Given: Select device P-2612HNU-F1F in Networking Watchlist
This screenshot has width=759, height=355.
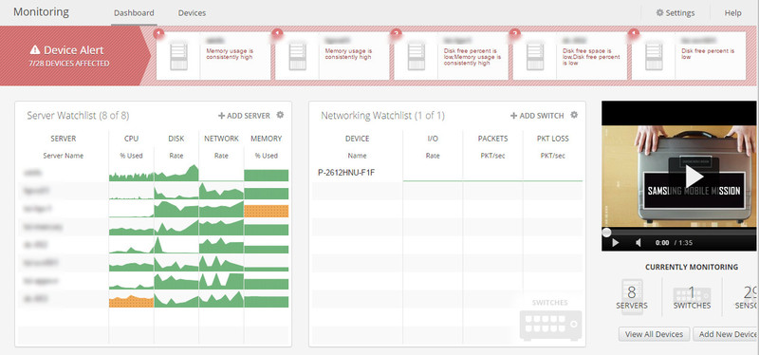Looking at the screenshot, I should point(346,172).
